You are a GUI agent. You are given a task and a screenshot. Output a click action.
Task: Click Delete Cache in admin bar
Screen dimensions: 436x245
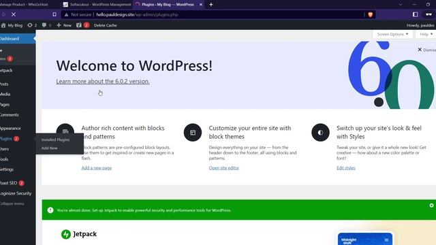coord(105,25)
